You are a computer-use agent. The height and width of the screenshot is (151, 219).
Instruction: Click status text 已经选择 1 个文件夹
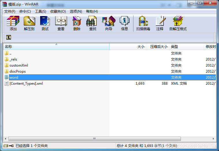[x=31, y=146]
